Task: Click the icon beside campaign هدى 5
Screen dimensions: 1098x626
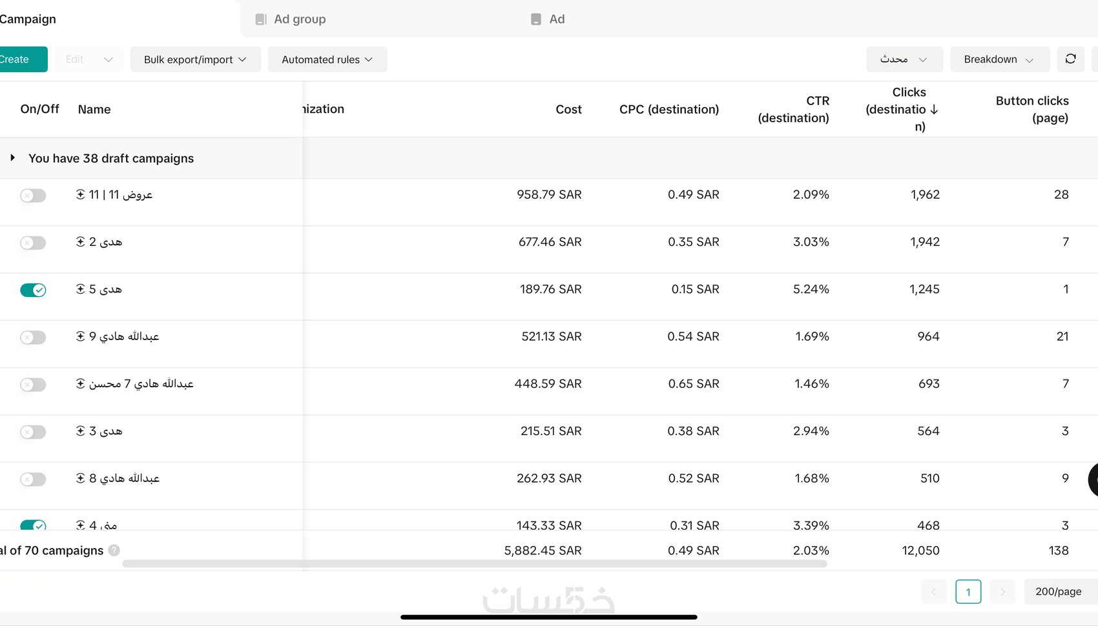Action: pos(81,289)
